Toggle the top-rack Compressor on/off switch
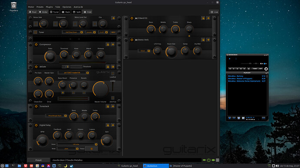This screenshot has width=300, height=168. [56, 24]
